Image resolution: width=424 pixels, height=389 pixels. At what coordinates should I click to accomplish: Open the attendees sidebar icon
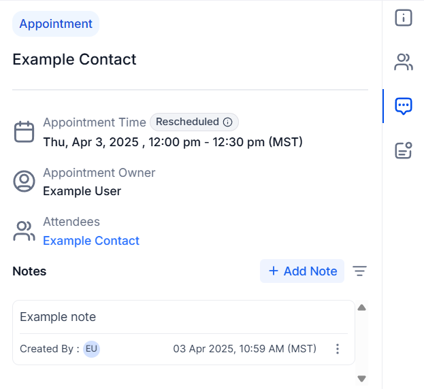(x=403, y=62)
